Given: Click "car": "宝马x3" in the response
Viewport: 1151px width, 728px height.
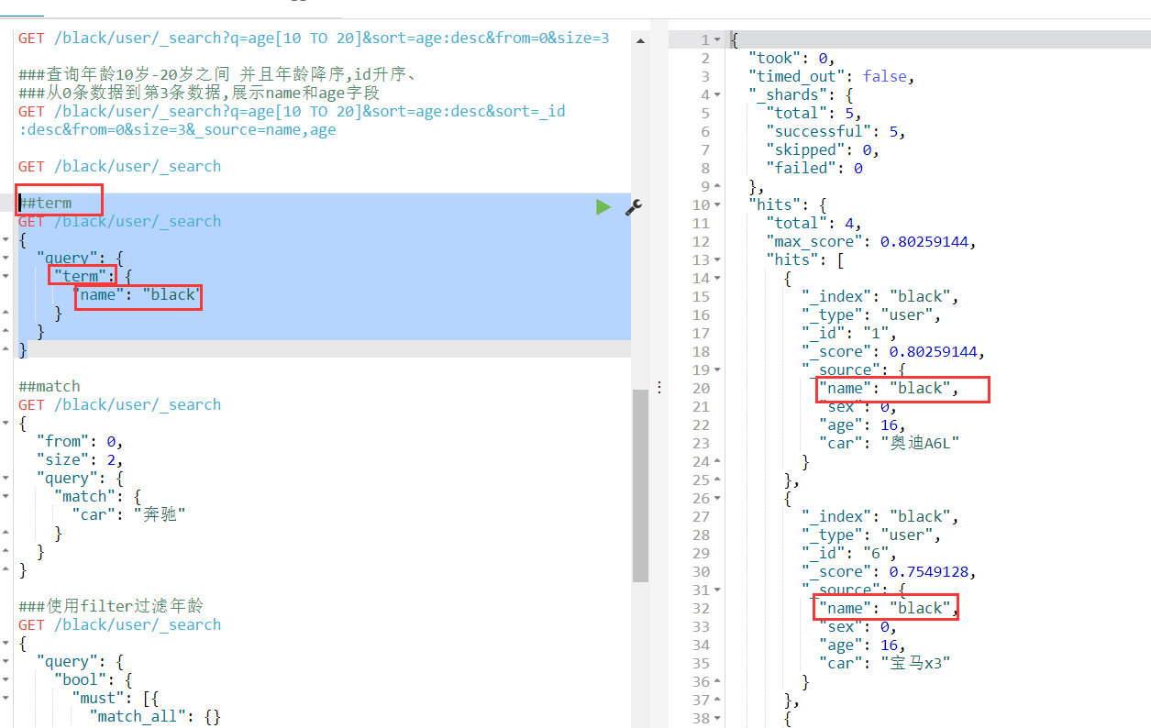Looking at the screenshot, I should click(x=885, y=663).
